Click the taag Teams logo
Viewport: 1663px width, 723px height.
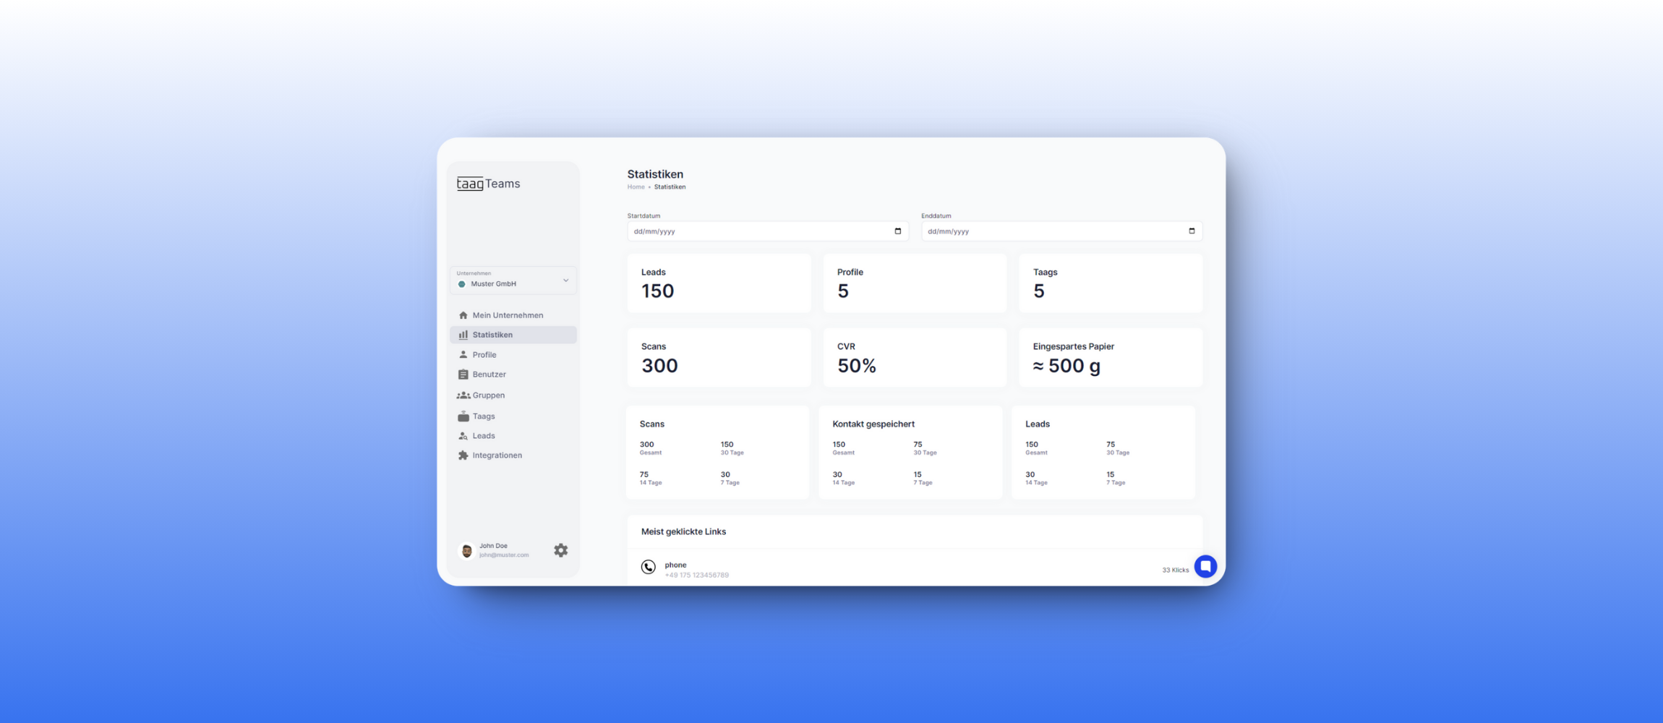(488, 184)
